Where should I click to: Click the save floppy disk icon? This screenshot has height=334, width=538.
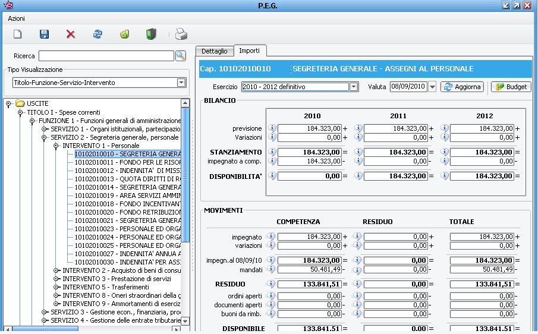[44, 34]
